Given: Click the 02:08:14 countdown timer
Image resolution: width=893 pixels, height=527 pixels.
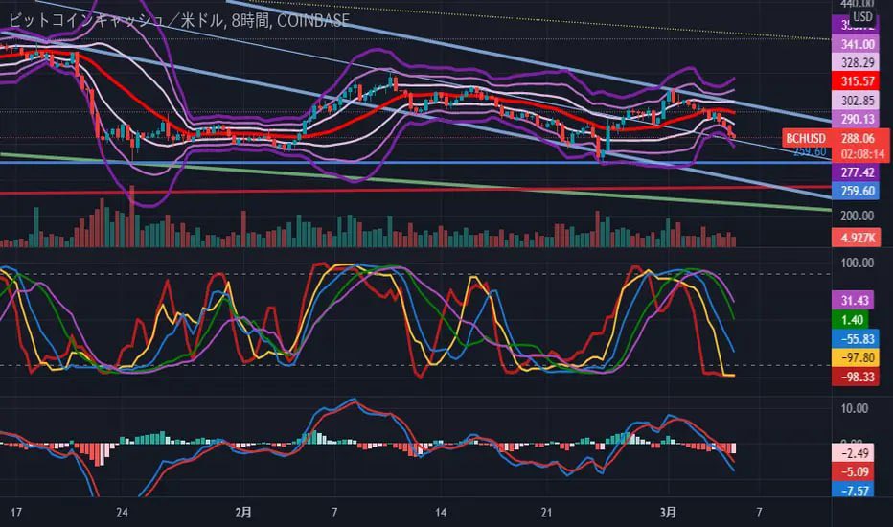Looking at the screenshot, I should tap(864, 154).
